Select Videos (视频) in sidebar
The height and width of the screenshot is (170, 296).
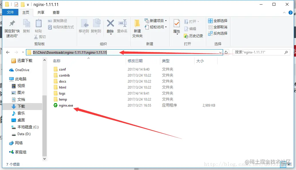point(18,86)
